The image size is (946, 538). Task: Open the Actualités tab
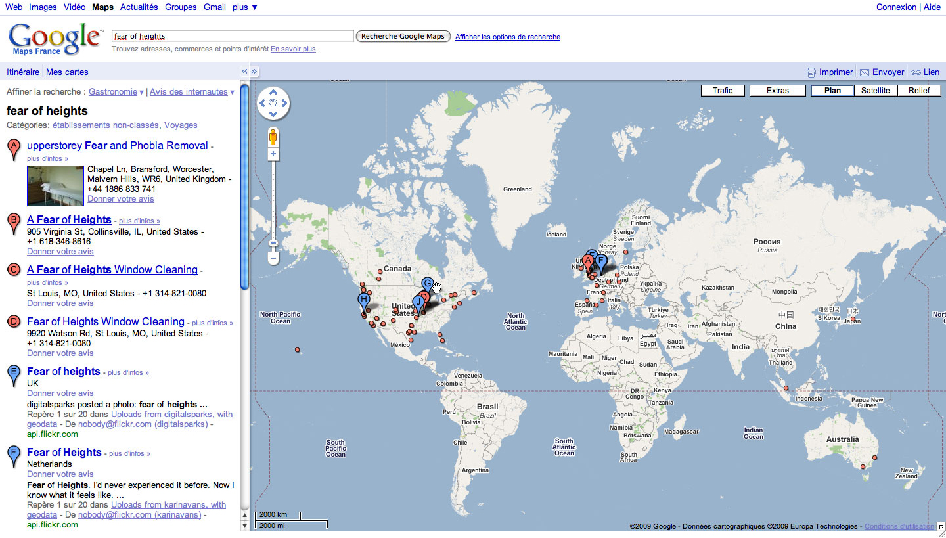click(139, 7)
